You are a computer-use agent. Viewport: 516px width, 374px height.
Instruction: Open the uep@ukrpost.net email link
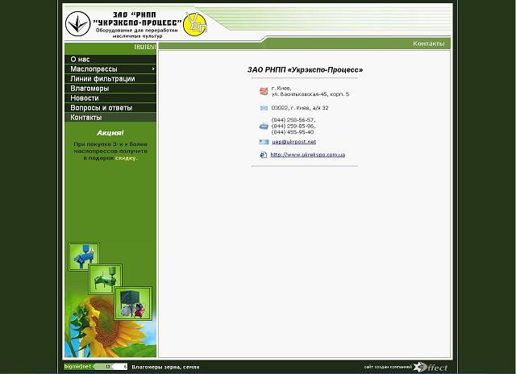[x=293, y=142]
